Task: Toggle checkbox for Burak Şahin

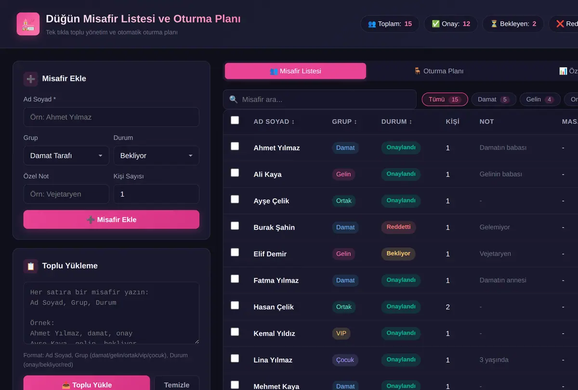Action: coord(235,226)
